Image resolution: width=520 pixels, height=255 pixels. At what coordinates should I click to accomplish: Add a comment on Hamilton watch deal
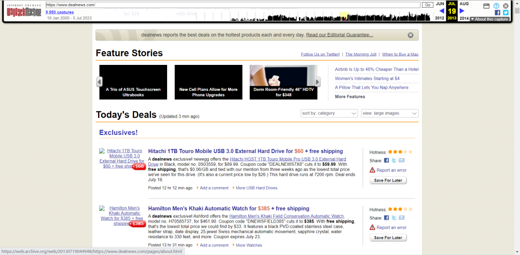(214, 245)
